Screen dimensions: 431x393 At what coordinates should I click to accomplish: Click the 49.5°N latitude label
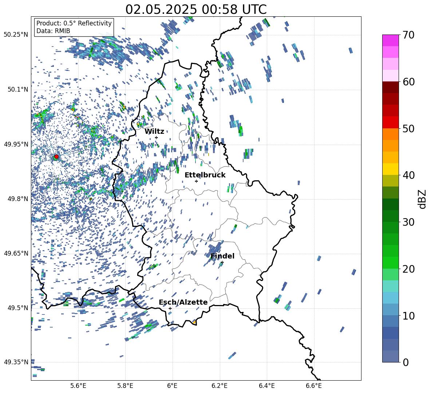[x=18, y=308]
